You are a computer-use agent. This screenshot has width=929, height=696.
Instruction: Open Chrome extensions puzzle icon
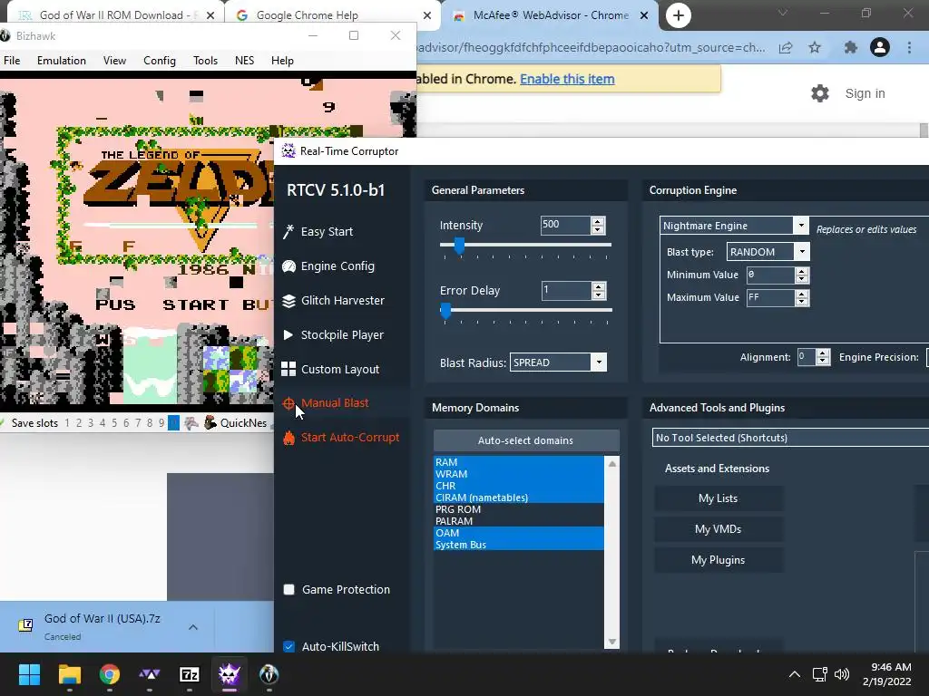(851, 47)
